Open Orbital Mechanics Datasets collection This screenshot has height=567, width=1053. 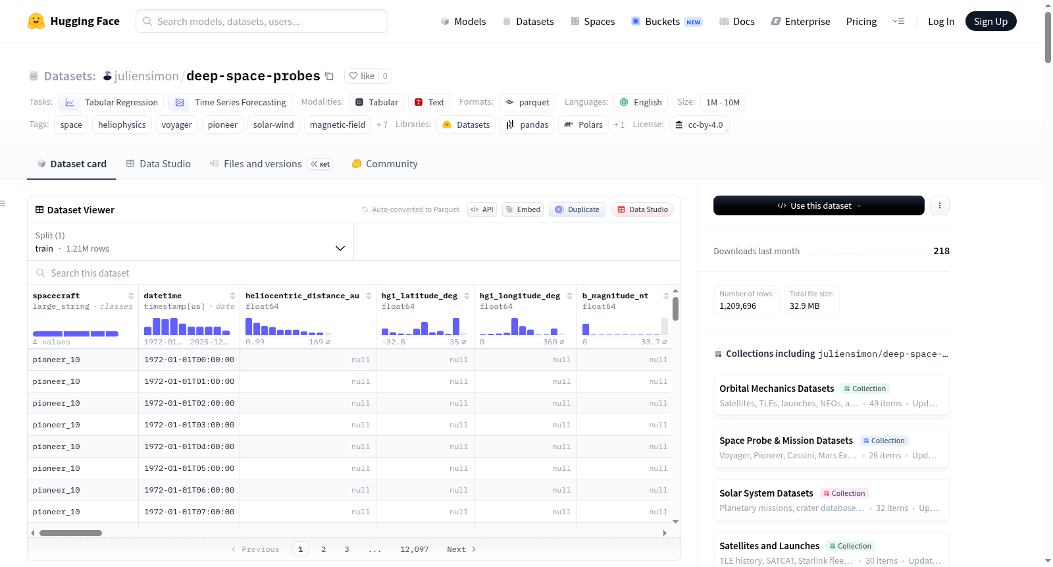tap(831, 395)
